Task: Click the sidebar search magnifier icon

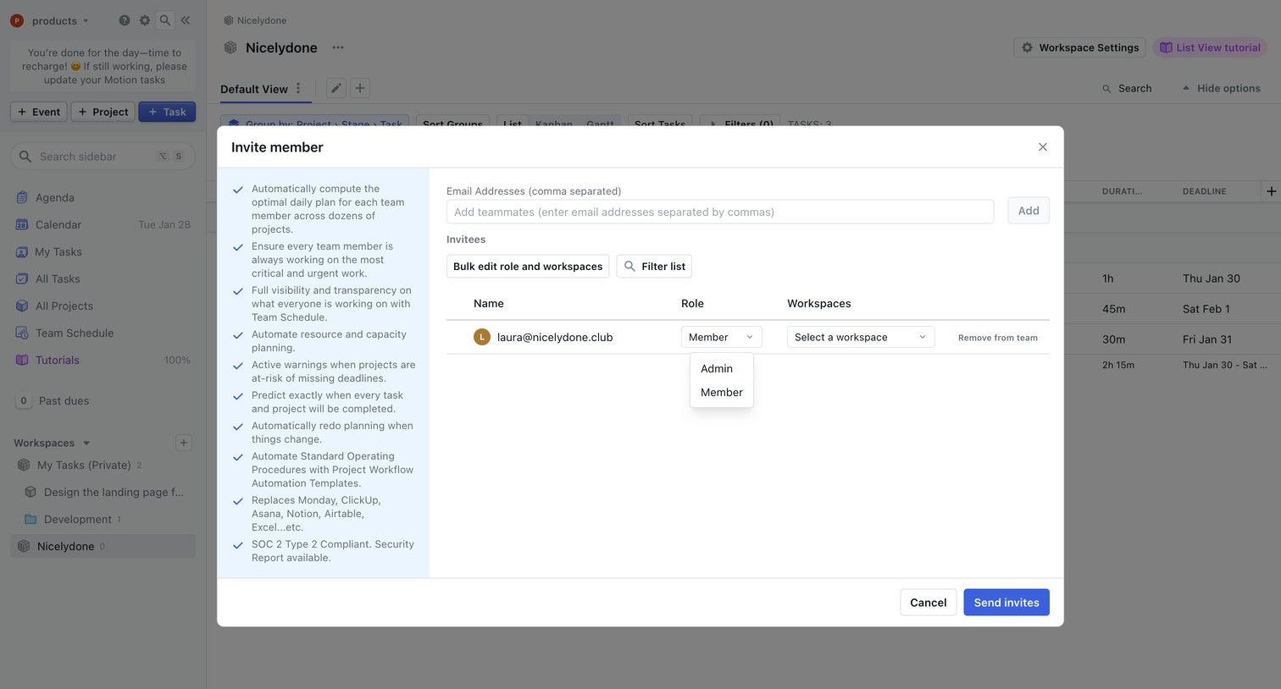Action: coord(165,20)
